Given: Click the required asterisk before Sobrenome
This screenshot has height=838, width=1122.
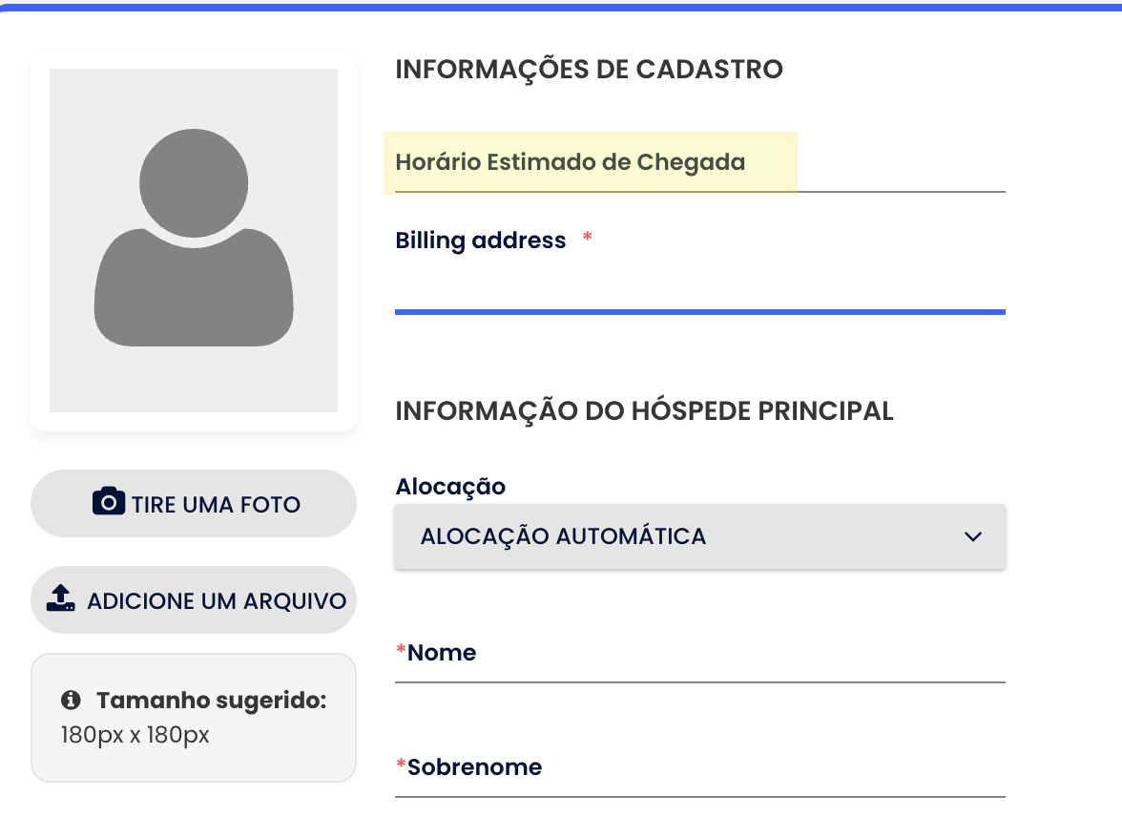Looking at the screenshot, I should [x=401, y=766].
